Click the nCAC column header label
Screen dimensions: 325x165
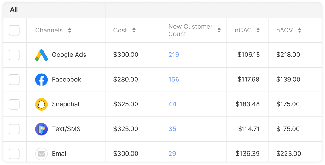click(243, 30)
